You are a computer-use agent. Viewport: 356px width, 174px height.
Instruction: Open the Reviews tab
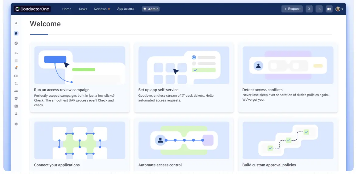click(100, 9)
